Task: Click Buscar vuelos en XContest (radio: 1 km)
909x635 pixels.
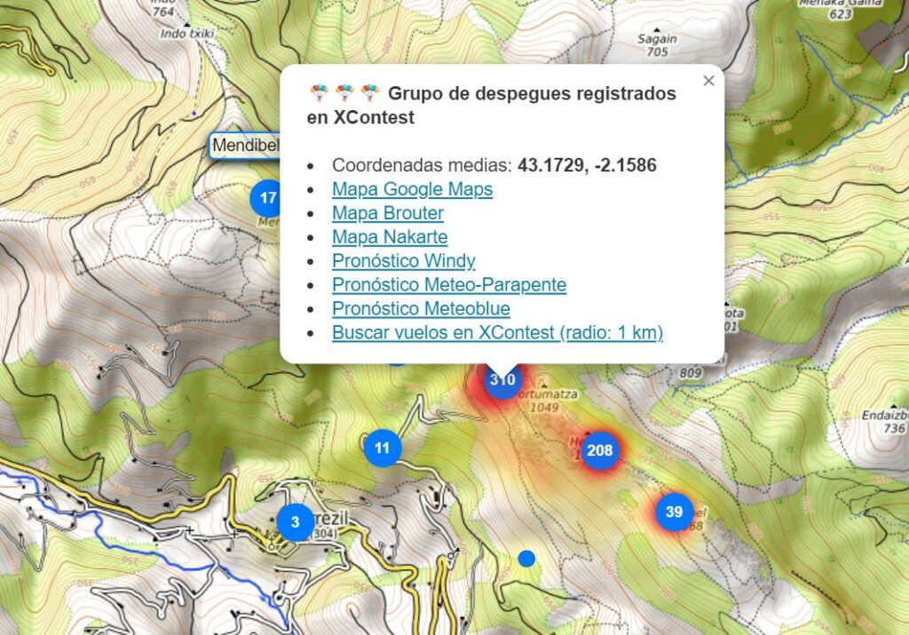Action: pyautogui.click(x=497, y=332)
